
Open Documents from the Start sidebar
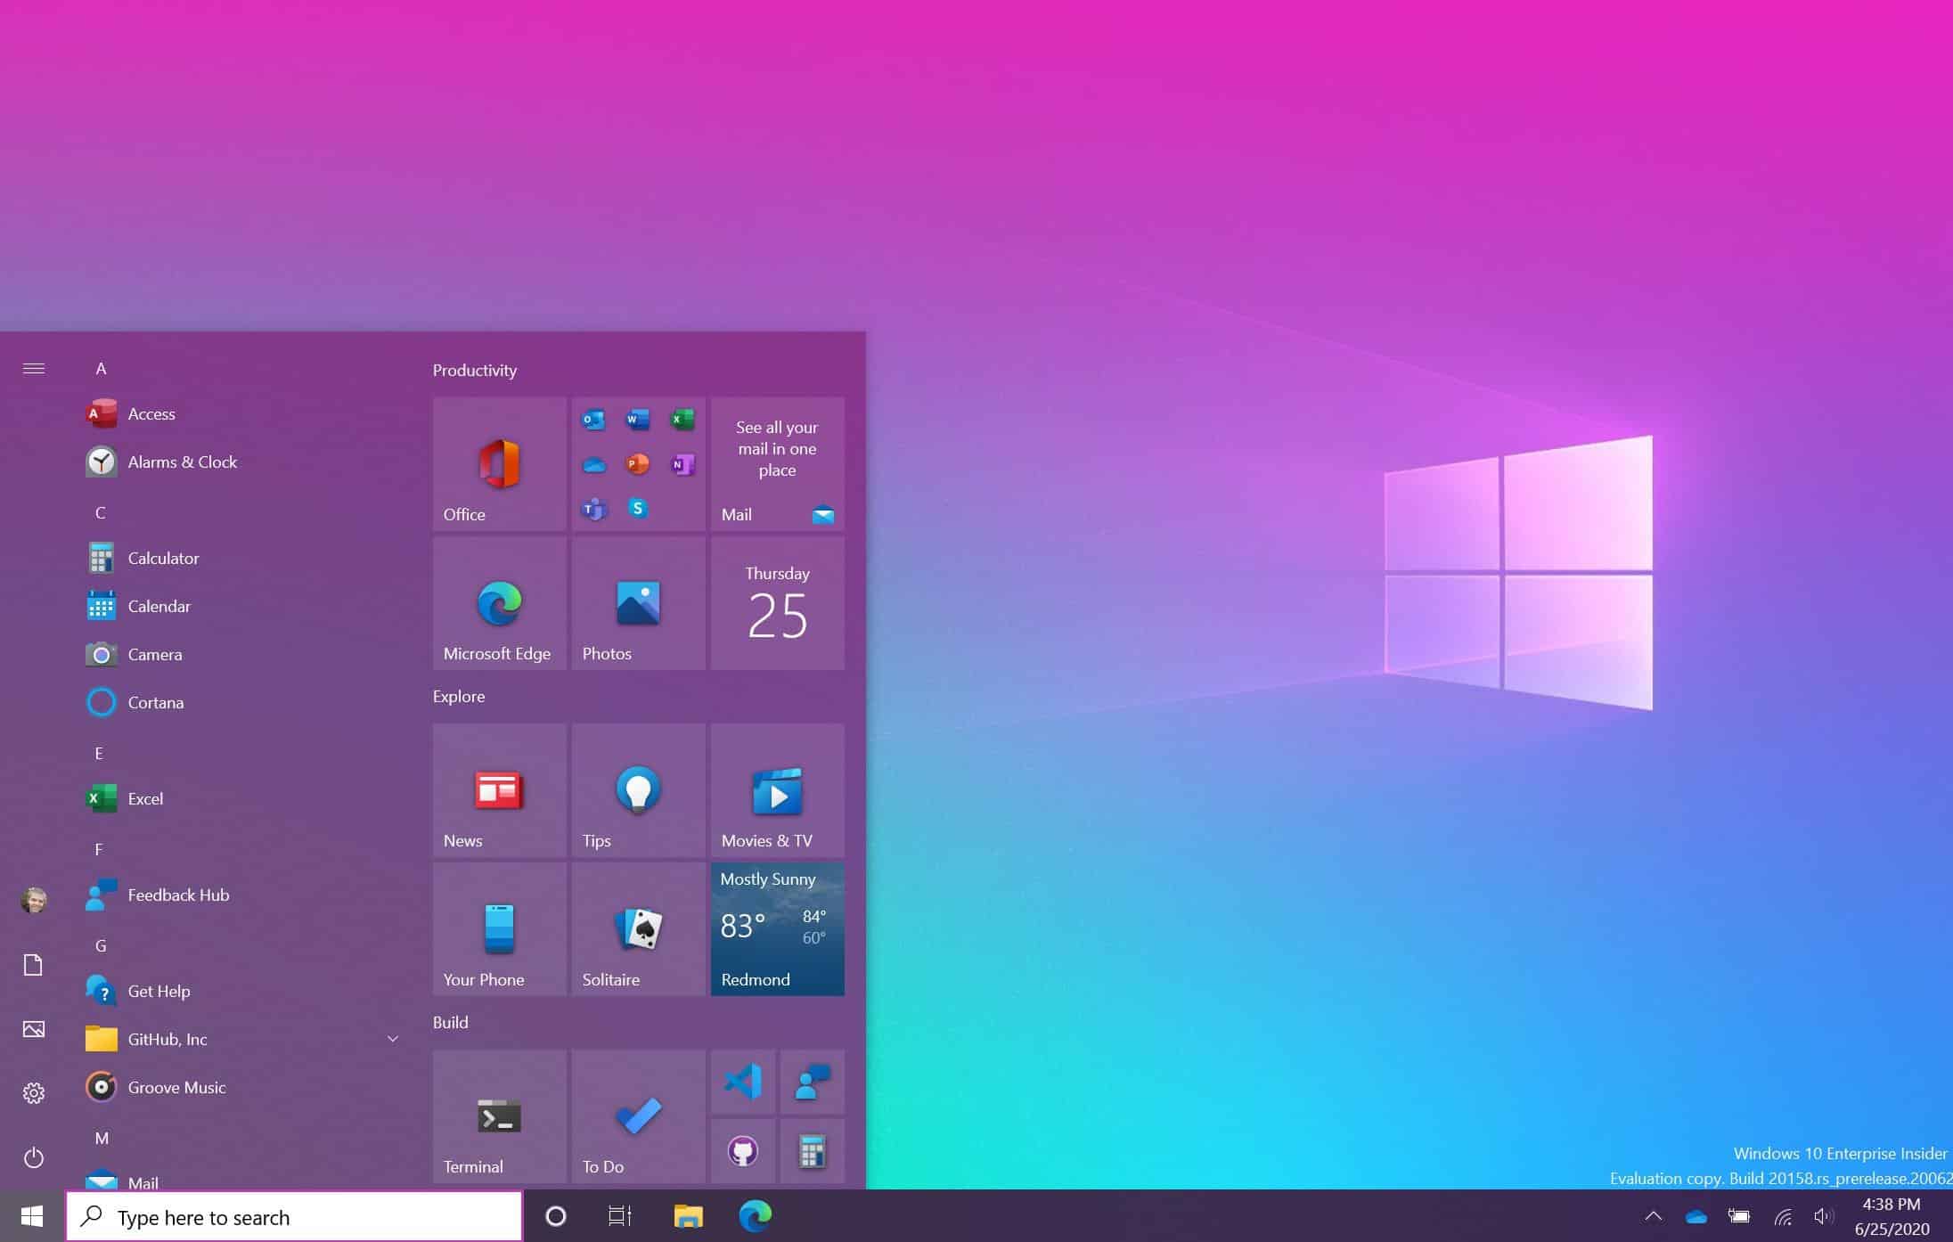coord(34,965)
